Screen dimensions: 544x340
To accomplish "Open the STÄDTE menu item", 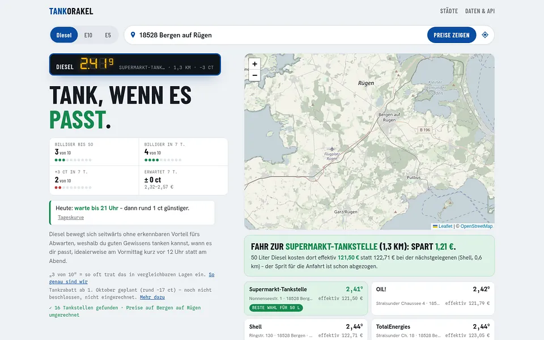I will coord(449,11).
